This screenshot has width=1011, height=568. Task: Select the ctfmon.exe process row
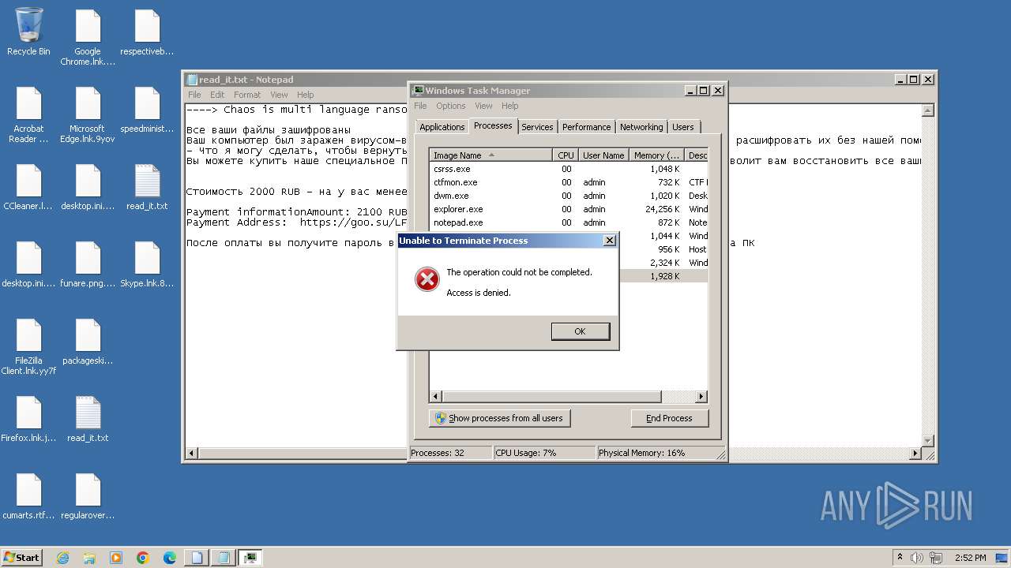pos(569,182)
